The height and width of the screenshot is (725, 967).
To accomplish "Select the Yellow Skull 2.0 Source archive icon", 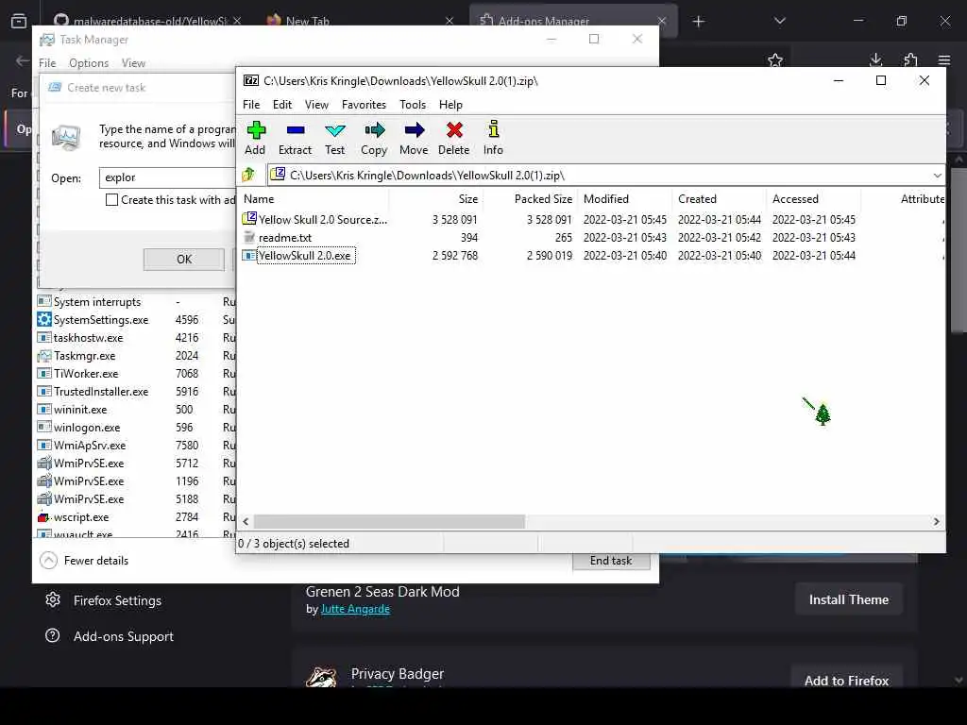I will (249, 219).
